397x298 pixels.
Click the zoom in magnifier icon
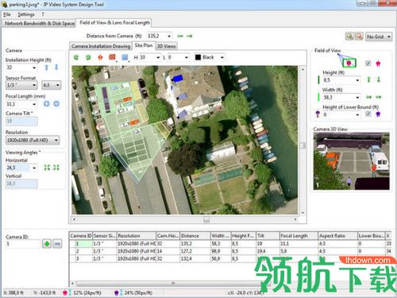point(349,37)
